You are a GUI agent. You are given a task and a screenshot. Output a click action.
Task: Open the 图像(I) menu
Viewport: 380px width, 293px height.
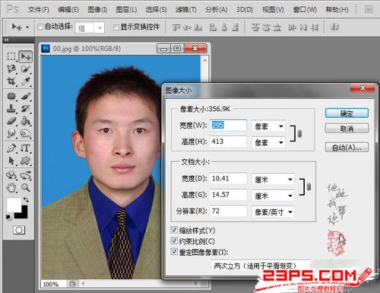[x=97, y=10]
